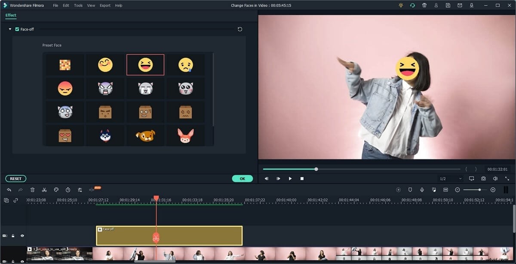Switch to the Effect tab
This screenshot has height=264, width=516.
click(x=11, y=15)
